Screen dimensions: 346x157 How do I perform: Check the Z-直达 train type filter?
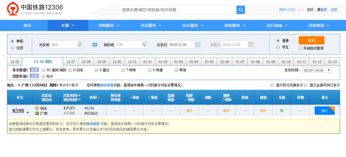[x=97, y=70]
